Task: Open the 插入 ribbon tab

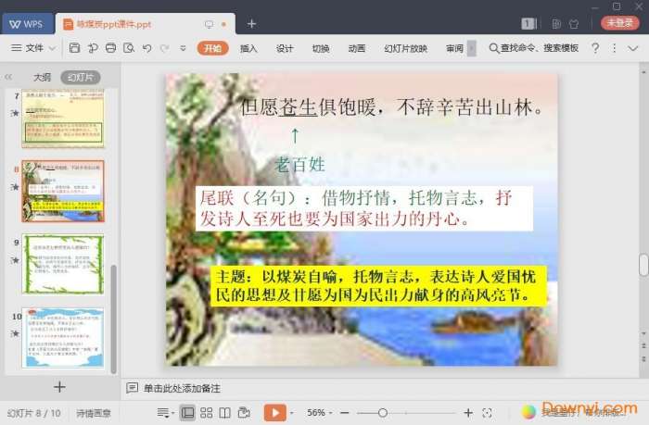Action: pos(248,48)
